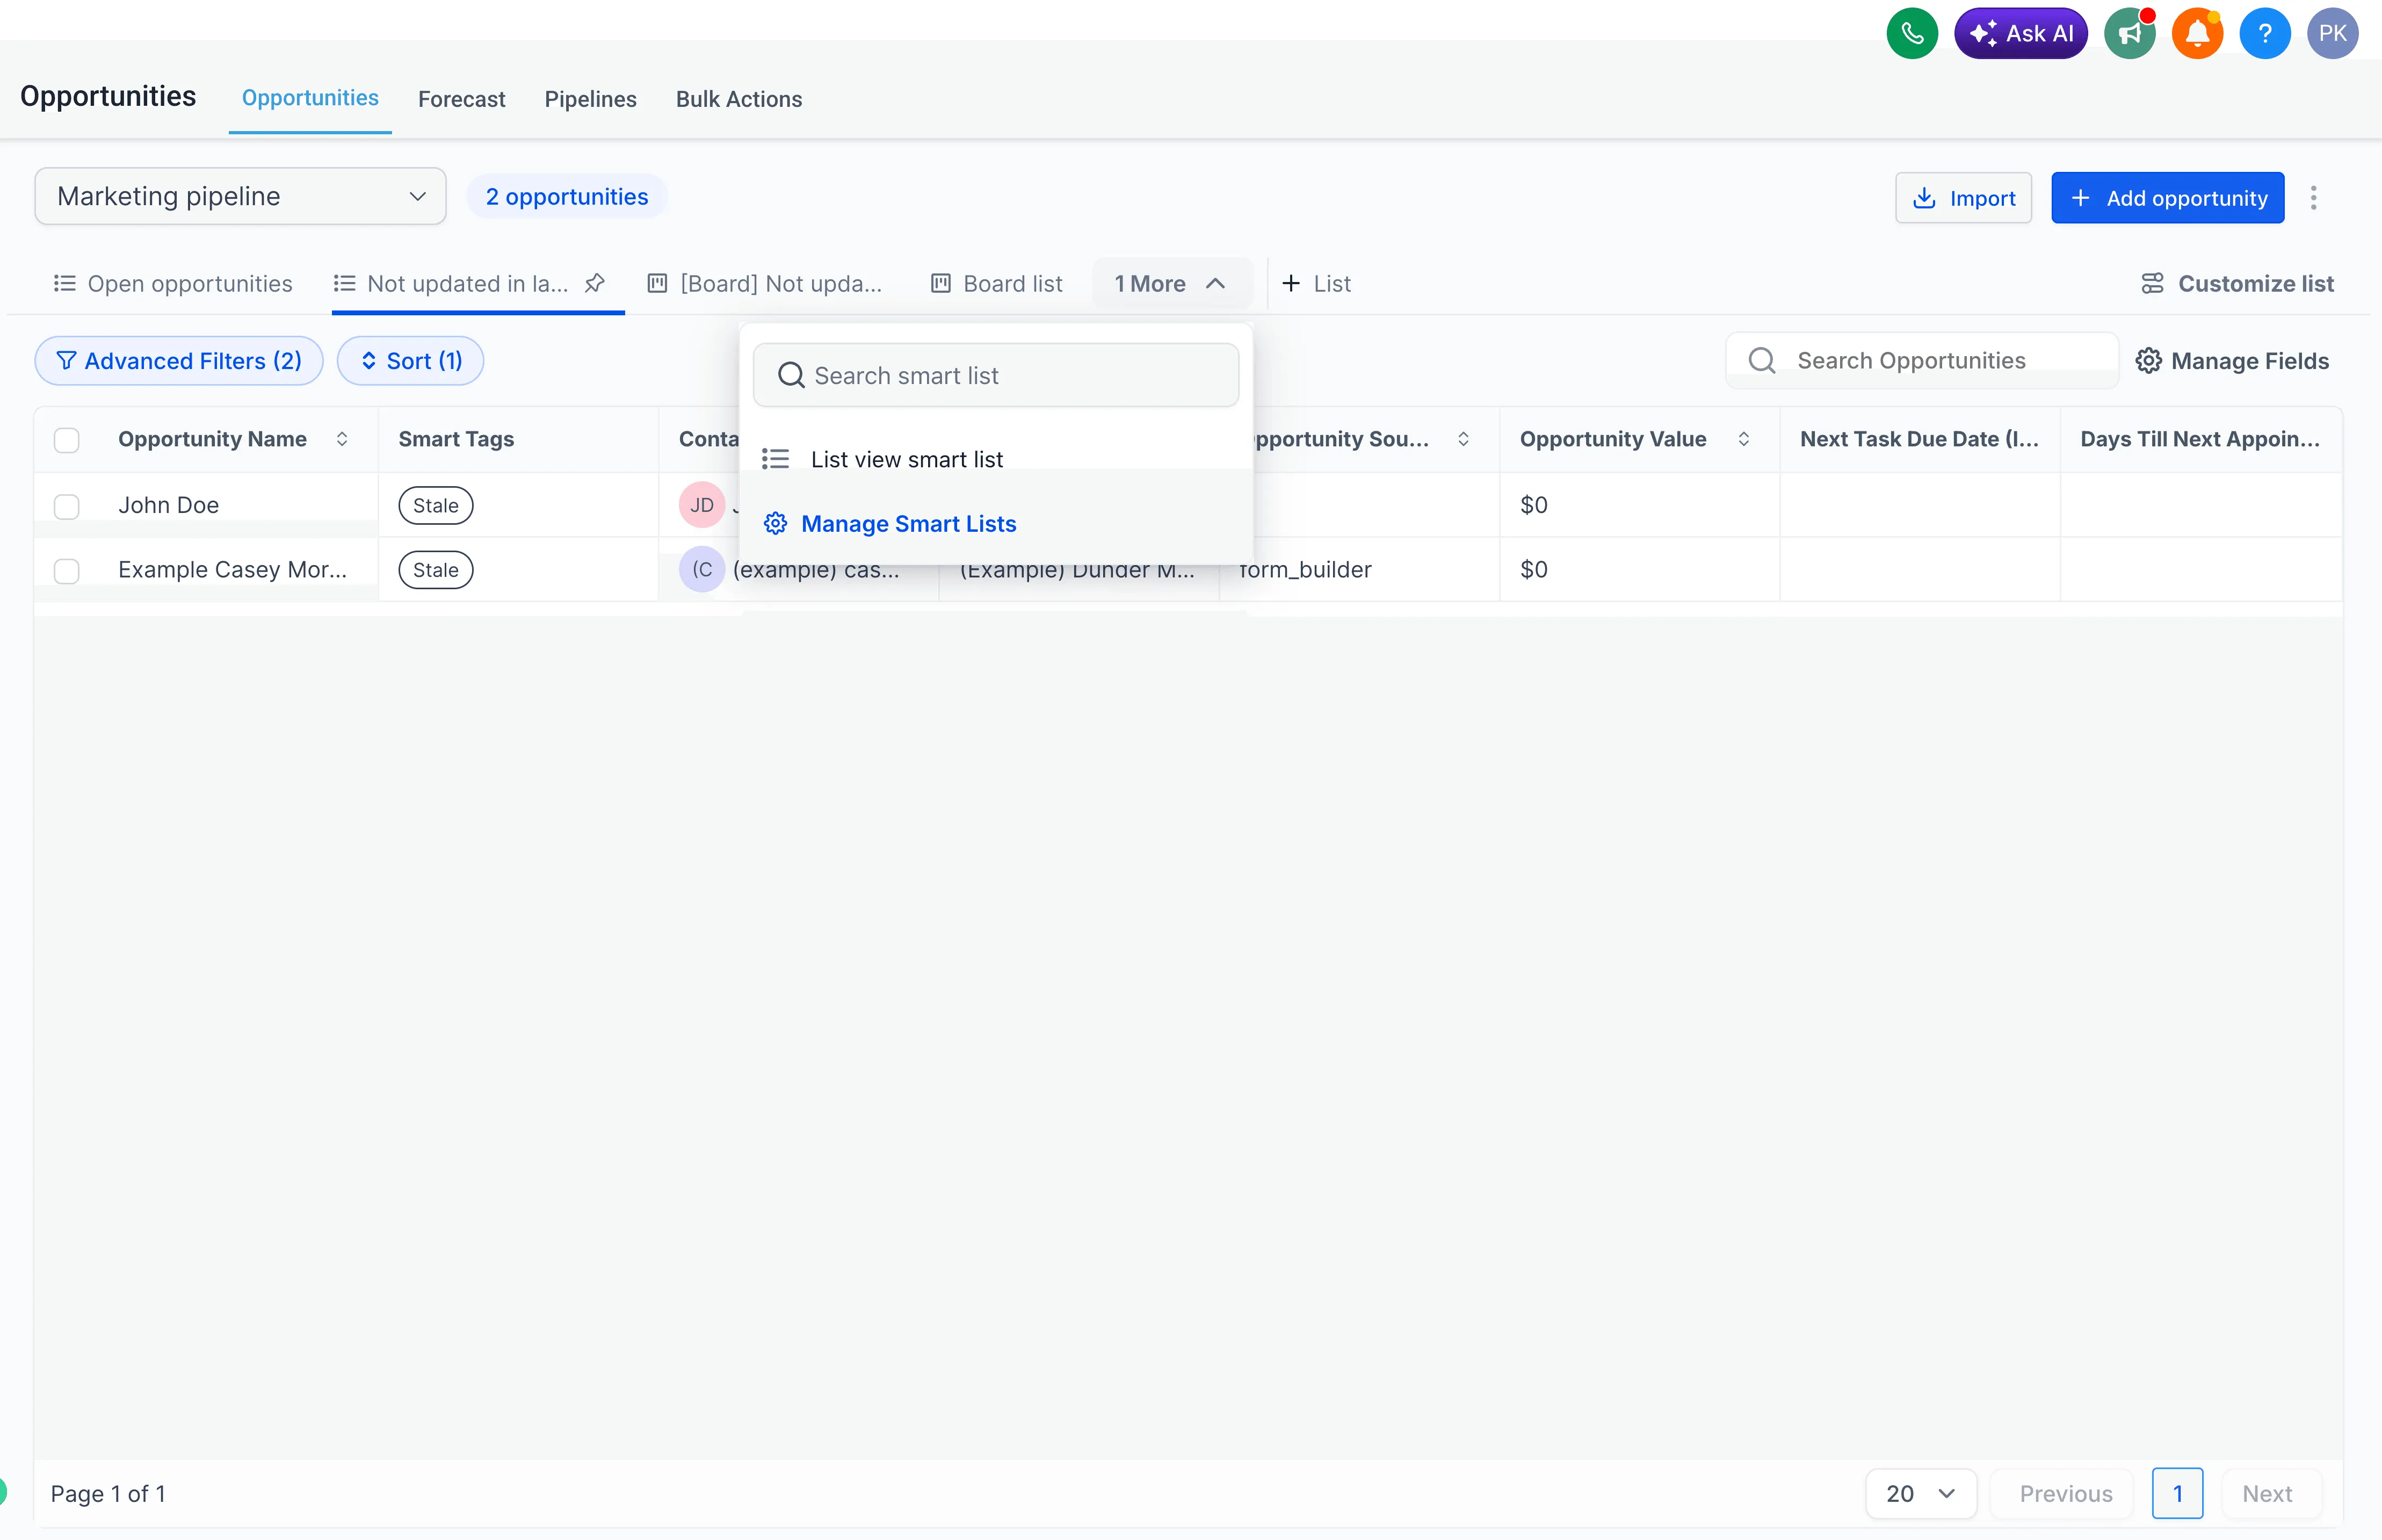Select the Open opportunities list tab
This screenshot has height=1540, width=2382.
173,284
